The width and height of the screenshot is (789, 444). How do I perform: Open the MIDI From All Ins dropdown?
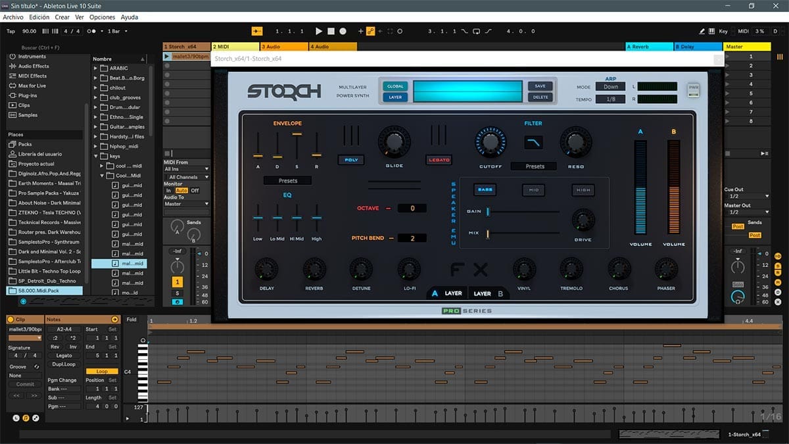(186, 169)
